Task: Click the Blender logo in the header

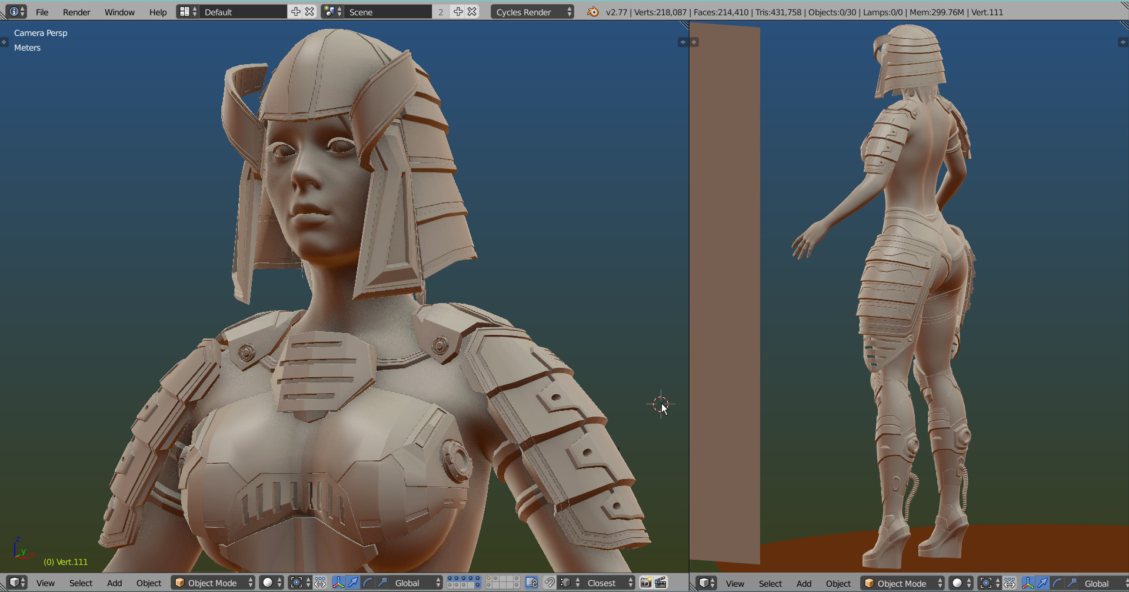Action: 593,12
